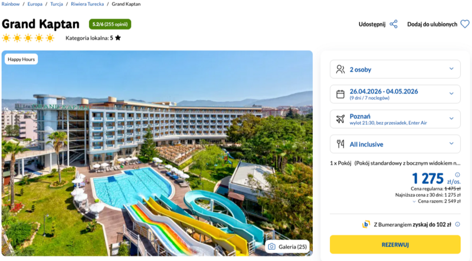The image size is (472, 261).
Task: Go to the Rainbow breadcrumb link
Action: coord(12,4)
